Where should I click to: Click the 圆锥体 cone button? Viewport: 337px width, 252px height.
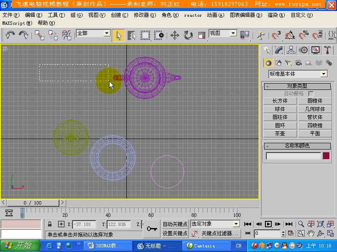point(315,101)
